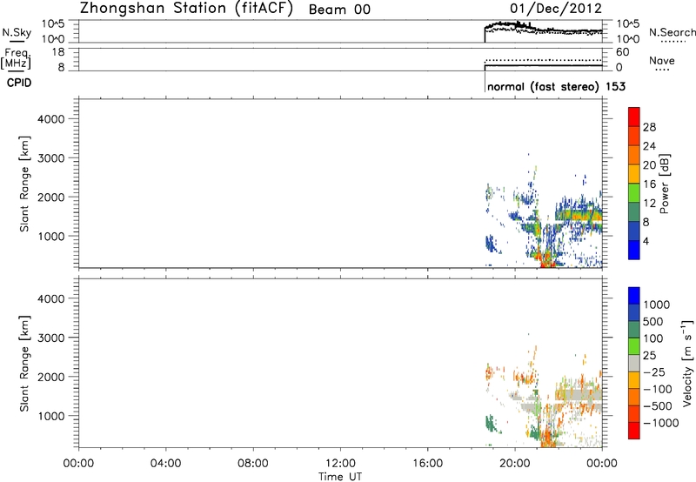Pick Power colorbar segment between 24 and 28
Viewport: 696px width, 482px height.
[634, 137]
